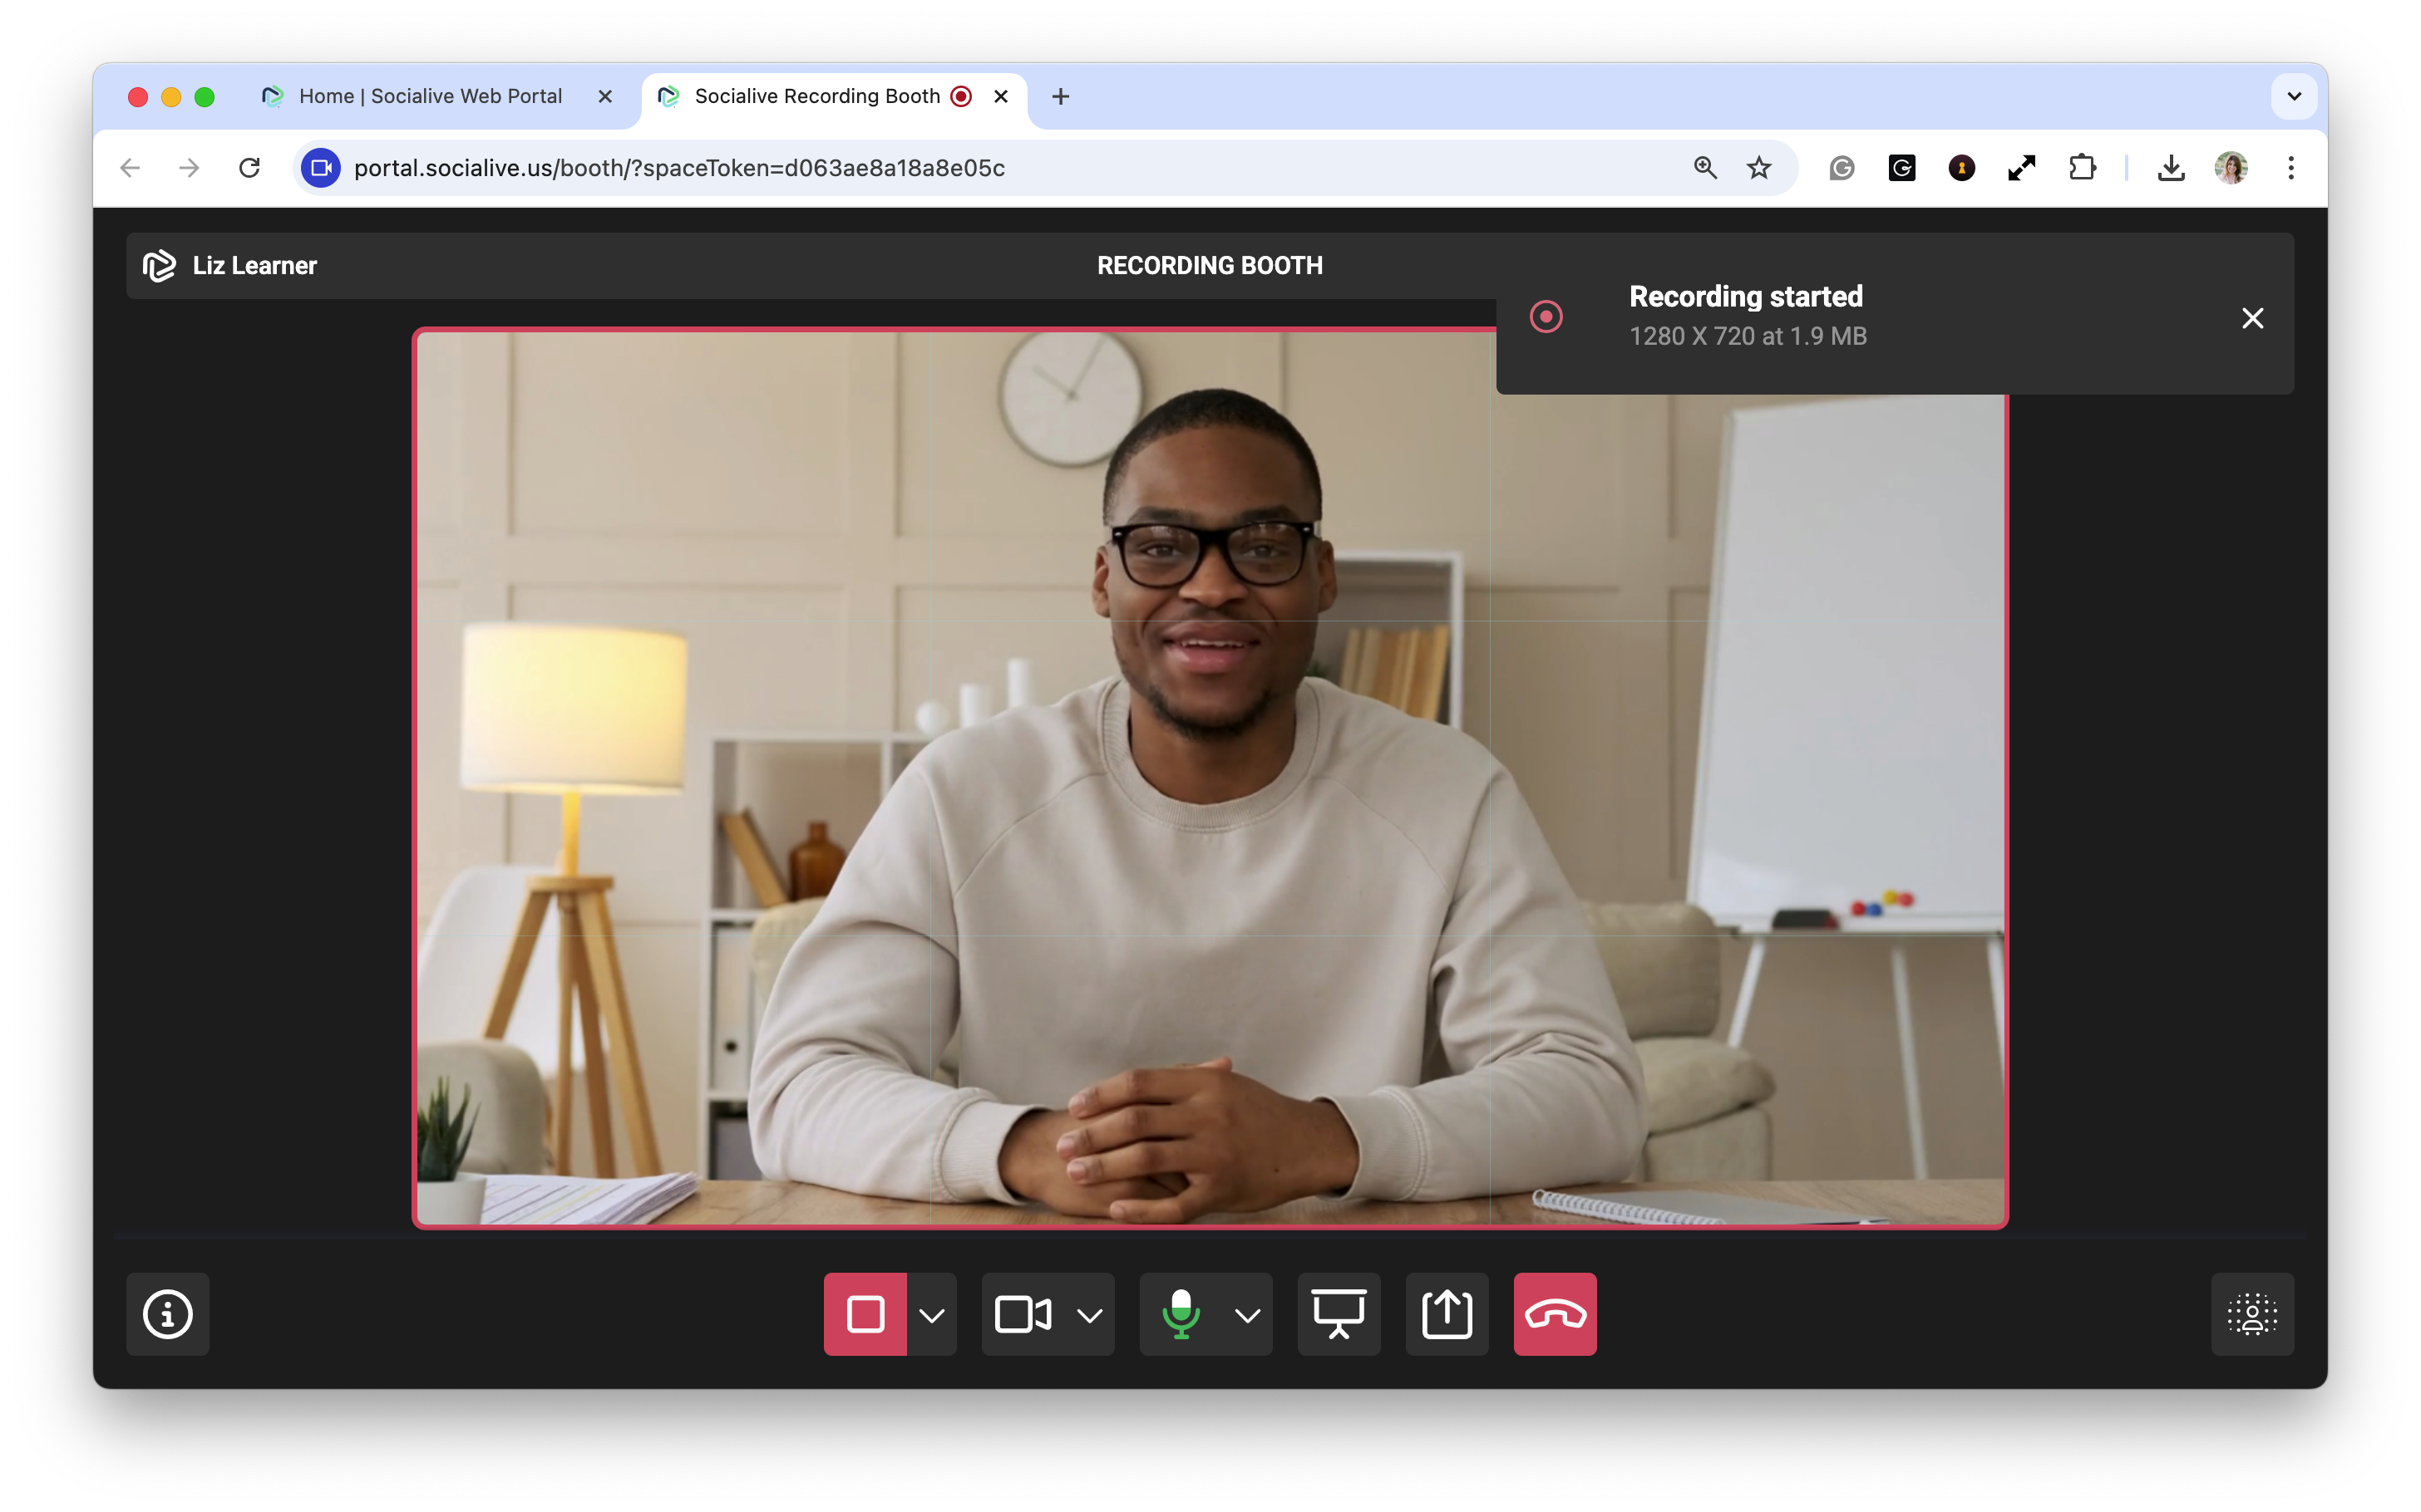Open the info panel icon
Image resolution: width=2421 pixels, height=1512 pixels.
point(168,1314)
